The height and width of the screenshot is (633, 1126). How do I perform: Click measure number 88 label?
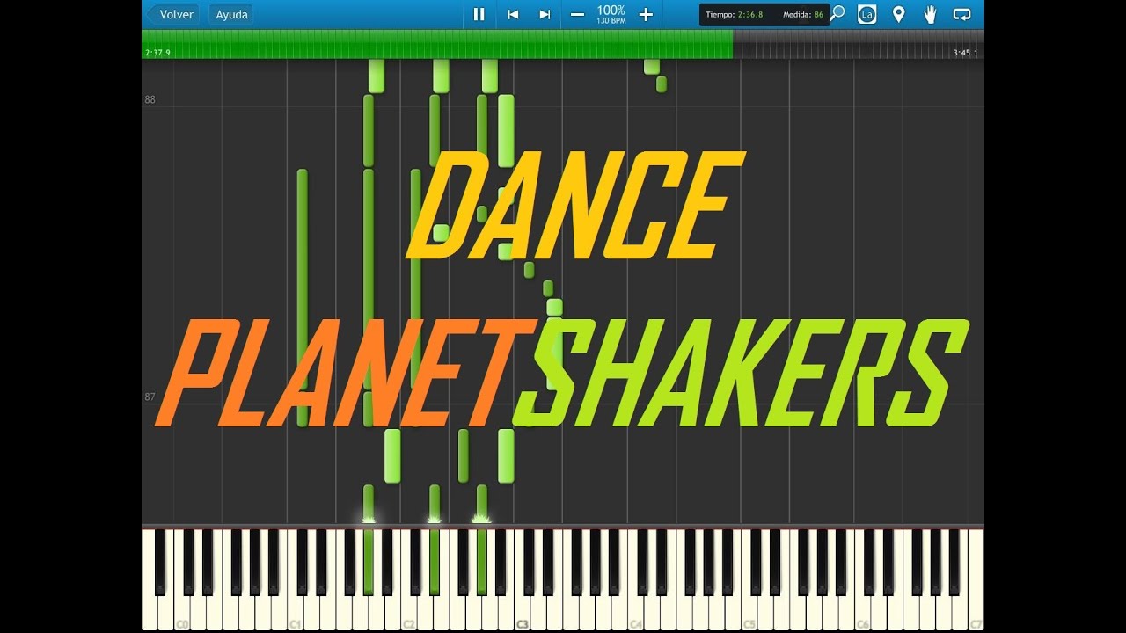point(150,99)
